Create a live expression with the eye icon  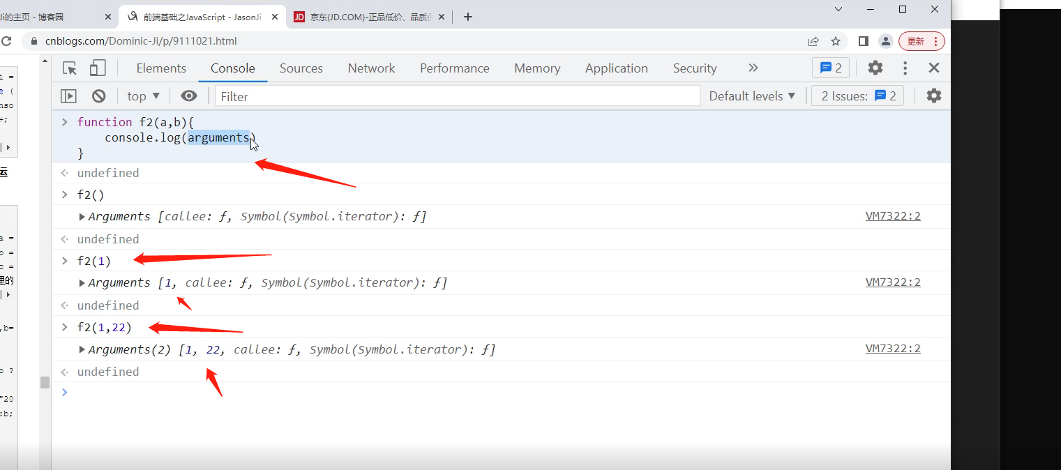188,96
